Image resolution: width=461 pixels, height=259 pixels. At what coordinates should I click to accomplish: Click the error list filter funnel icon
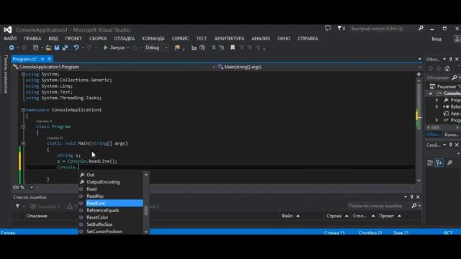pyautogui.click(x=17, y=206)
